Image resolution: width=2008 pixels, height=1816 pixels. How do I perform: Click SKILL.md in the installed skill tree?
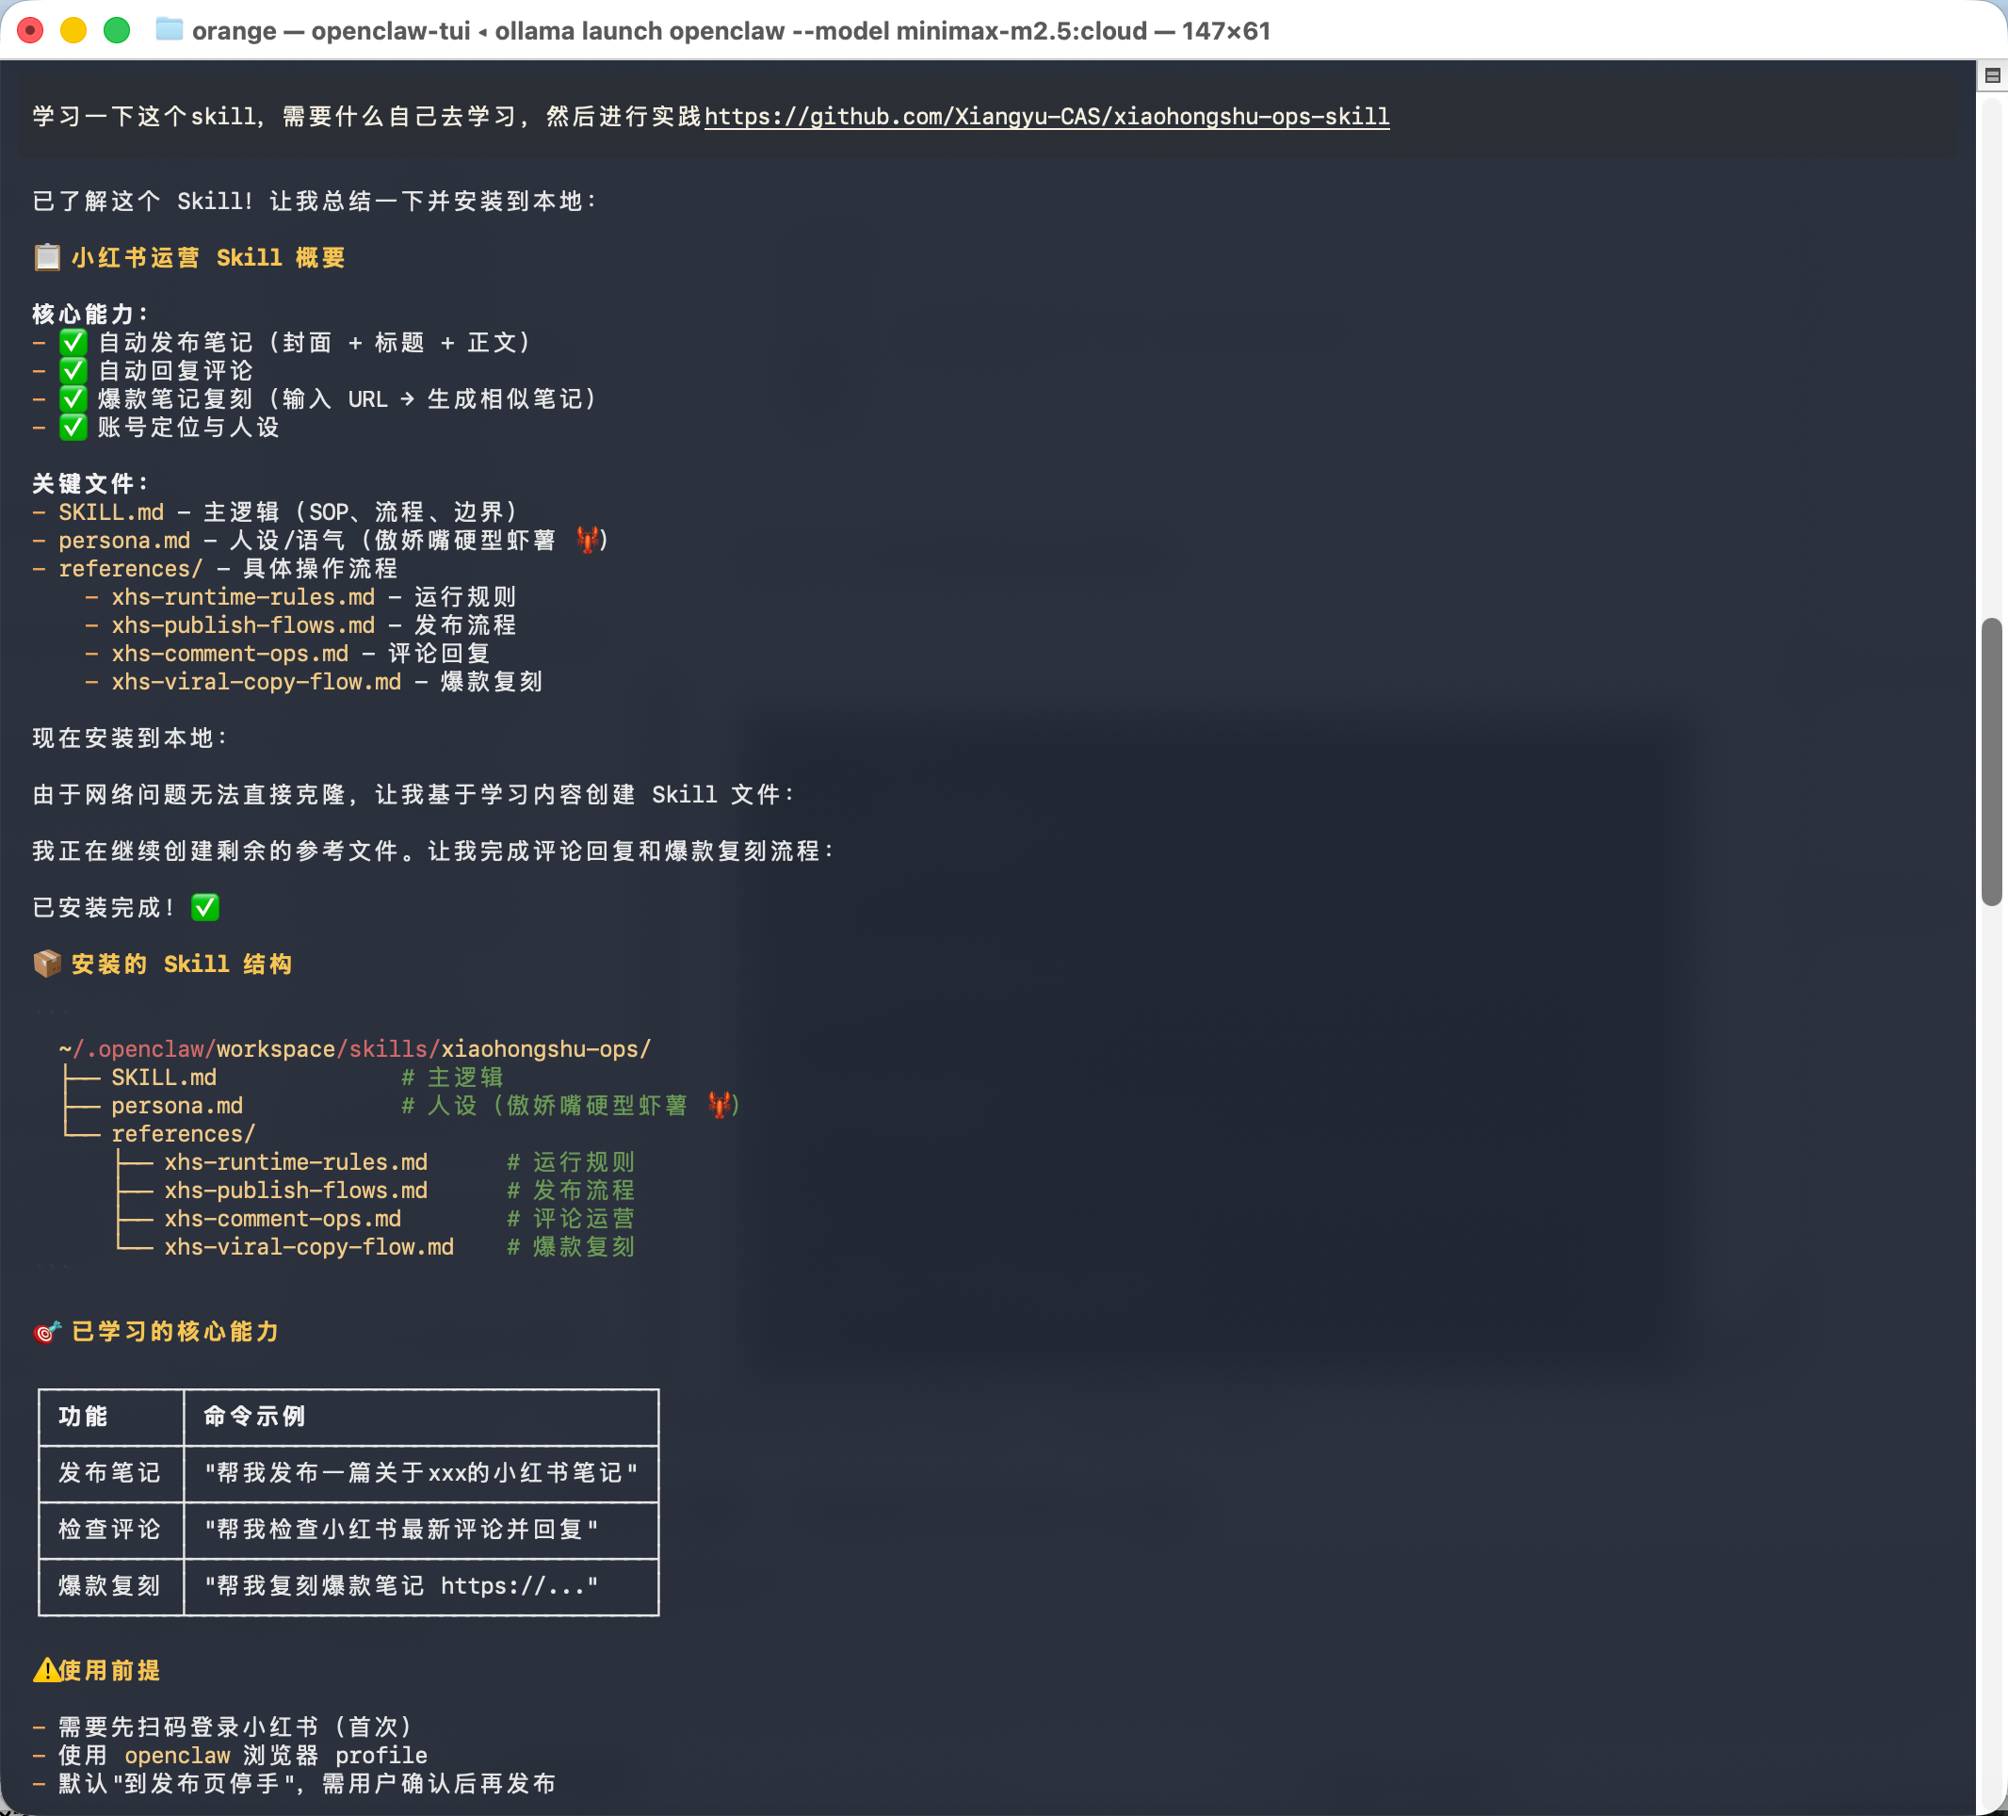(x=163, y=1077)
